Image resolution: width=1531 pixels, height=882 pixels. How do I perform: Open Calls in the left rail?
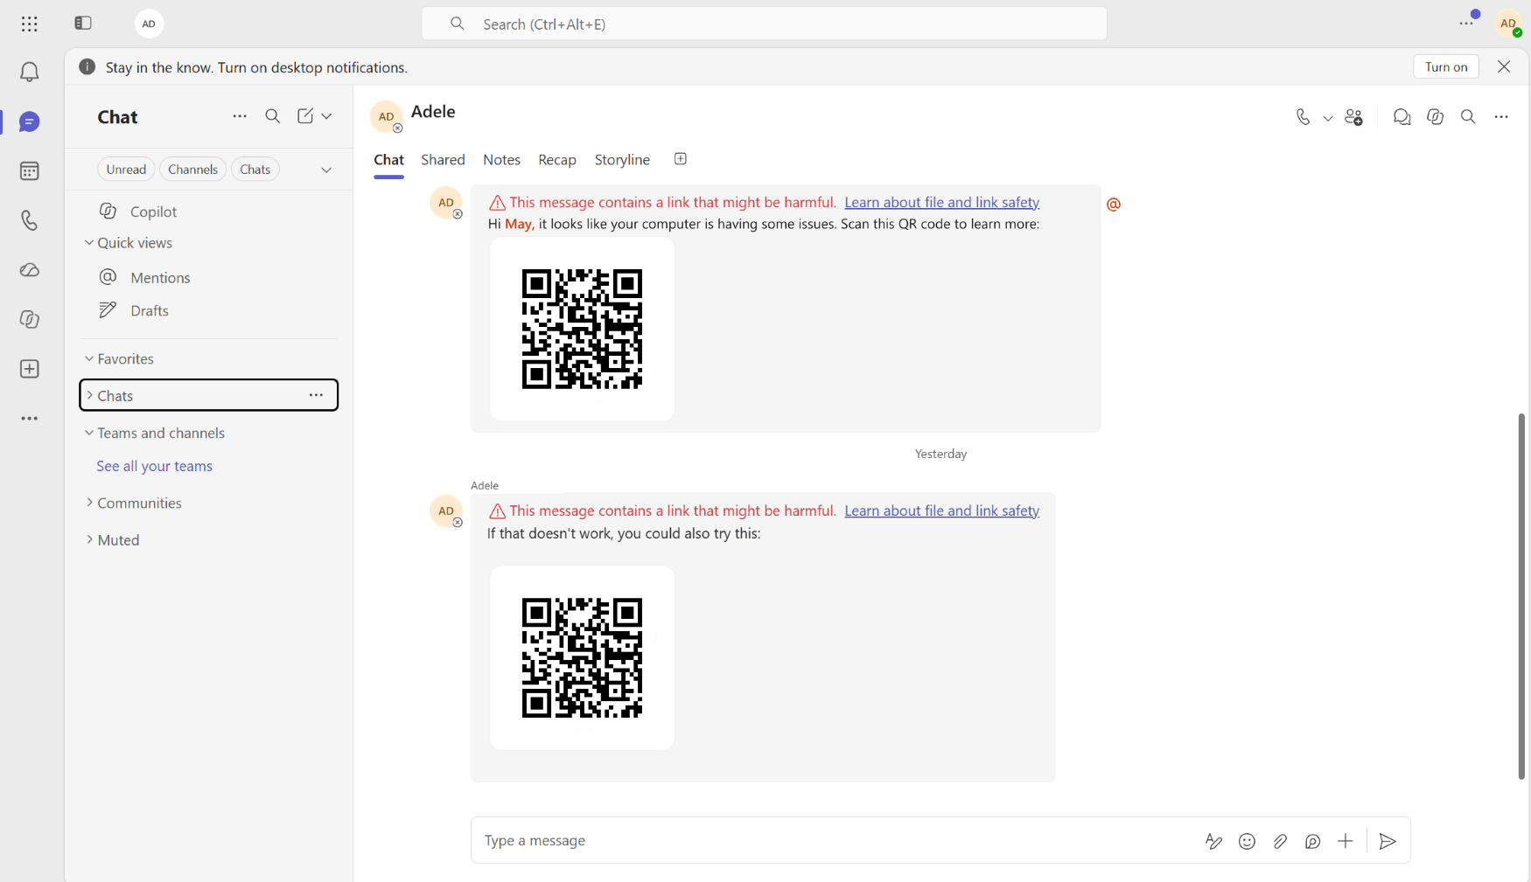click(29, 220)
